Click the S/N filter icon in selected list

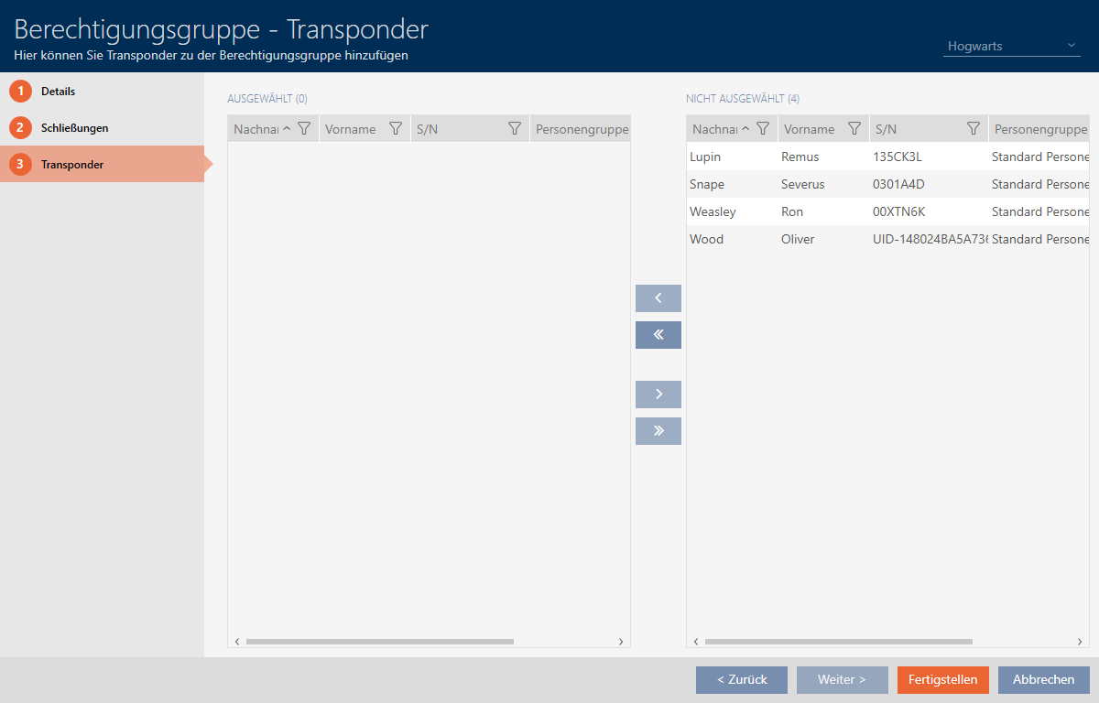[x=515, y=129]
